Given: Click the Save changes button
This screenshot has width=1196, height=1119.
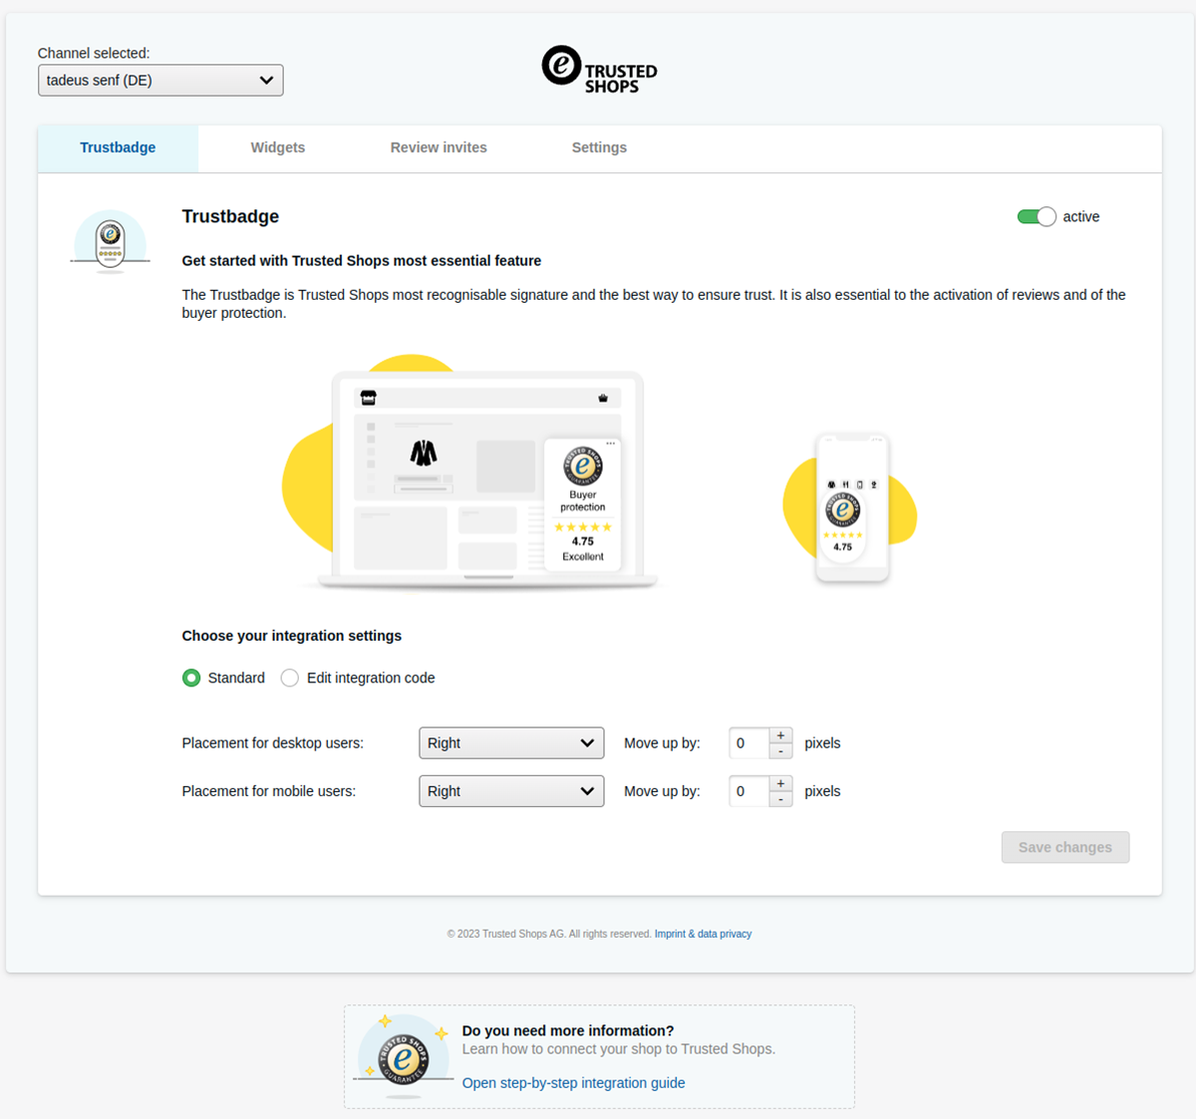Looking at the screenshot, I should click(1065, 847).
